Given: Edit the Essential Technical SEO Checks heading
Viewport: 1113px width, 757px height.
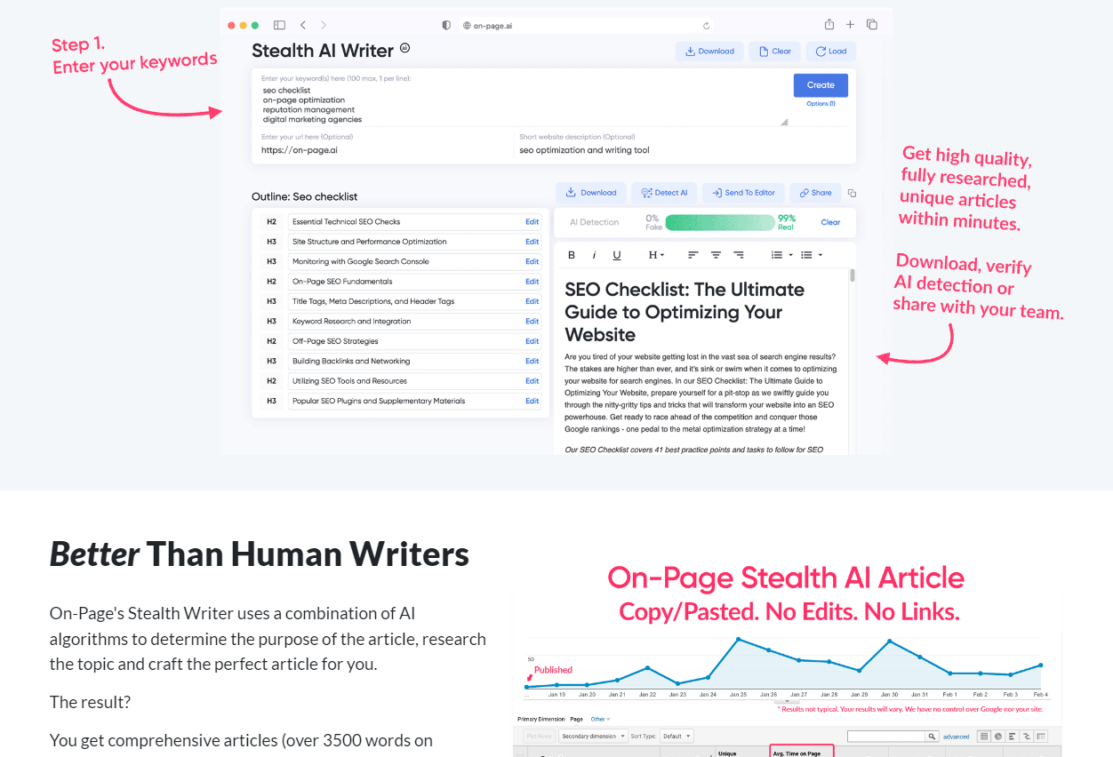Looking at the screenshot, I should pyautogui.click(x=532, y=222).
